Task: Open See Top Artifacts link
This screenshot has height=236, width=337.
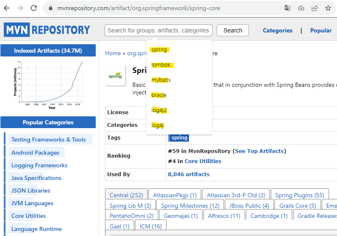Action: tap(259, 151)
